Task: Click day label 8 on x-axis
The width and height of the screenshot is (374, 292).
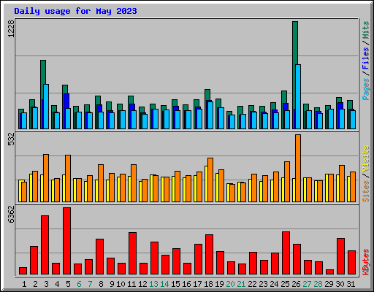Action: tap(101, 284)
